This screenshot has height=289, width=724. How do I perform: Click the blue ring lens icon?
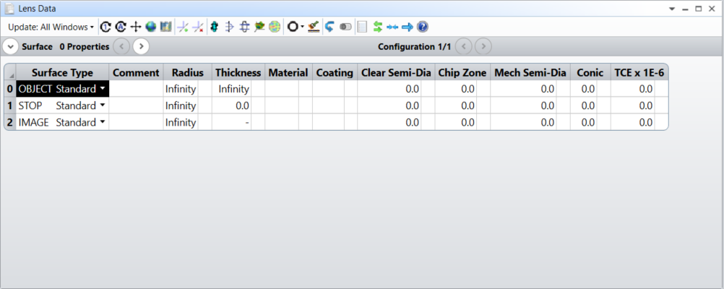coord(245,27)
